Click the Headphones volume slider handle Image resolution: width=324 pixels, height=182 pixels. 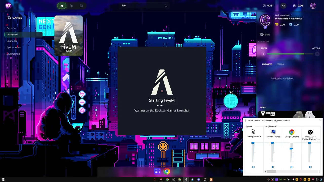tap(253, 143)
